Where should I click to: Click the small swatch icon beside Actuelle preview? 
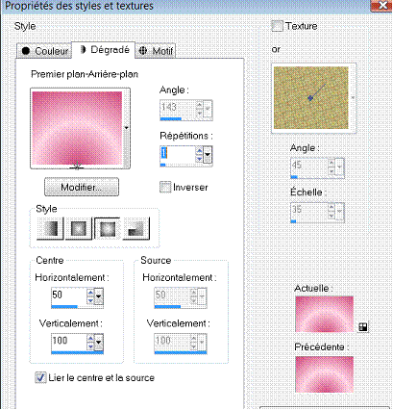click(x=363, y=326)
